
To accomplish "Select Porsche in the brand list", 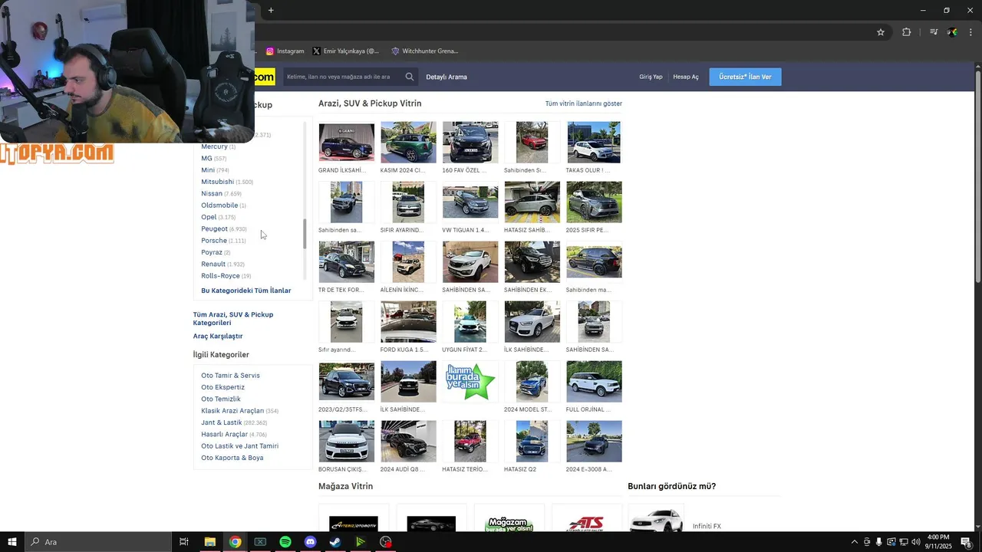I will coord(214,241).
